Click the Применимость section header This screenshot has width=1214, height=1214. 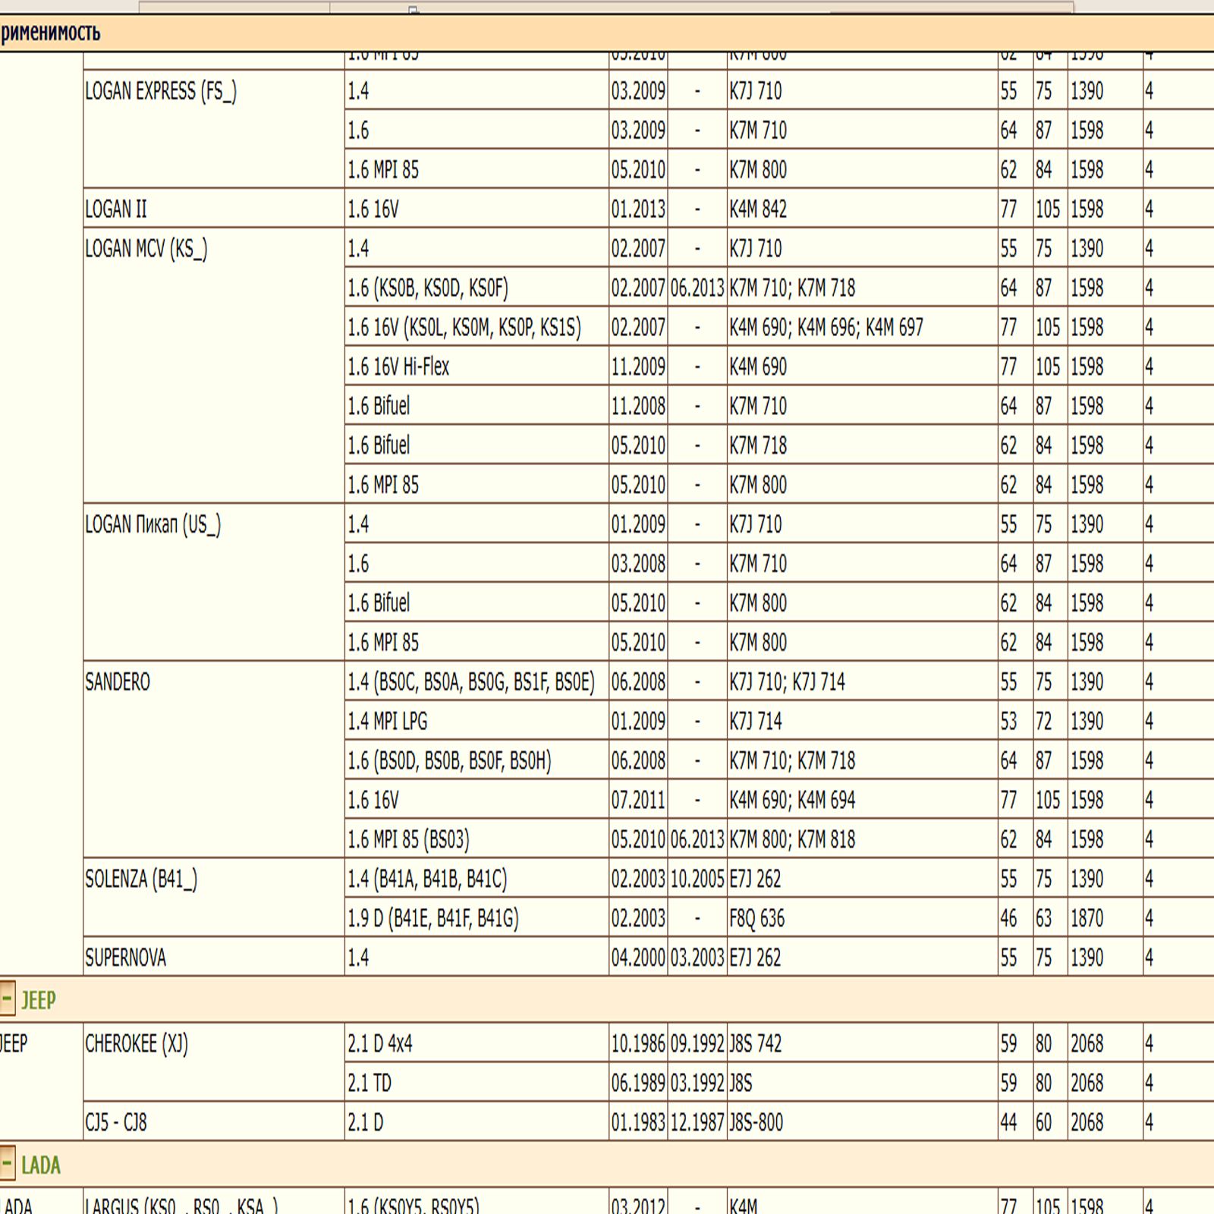coord(50,33)
